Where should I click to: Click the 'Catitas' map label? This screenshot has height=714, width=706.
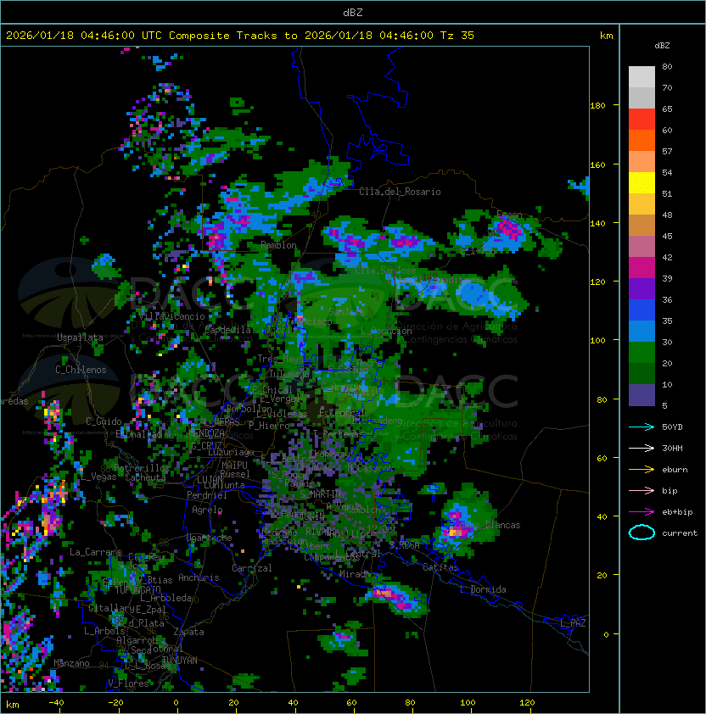440,567
